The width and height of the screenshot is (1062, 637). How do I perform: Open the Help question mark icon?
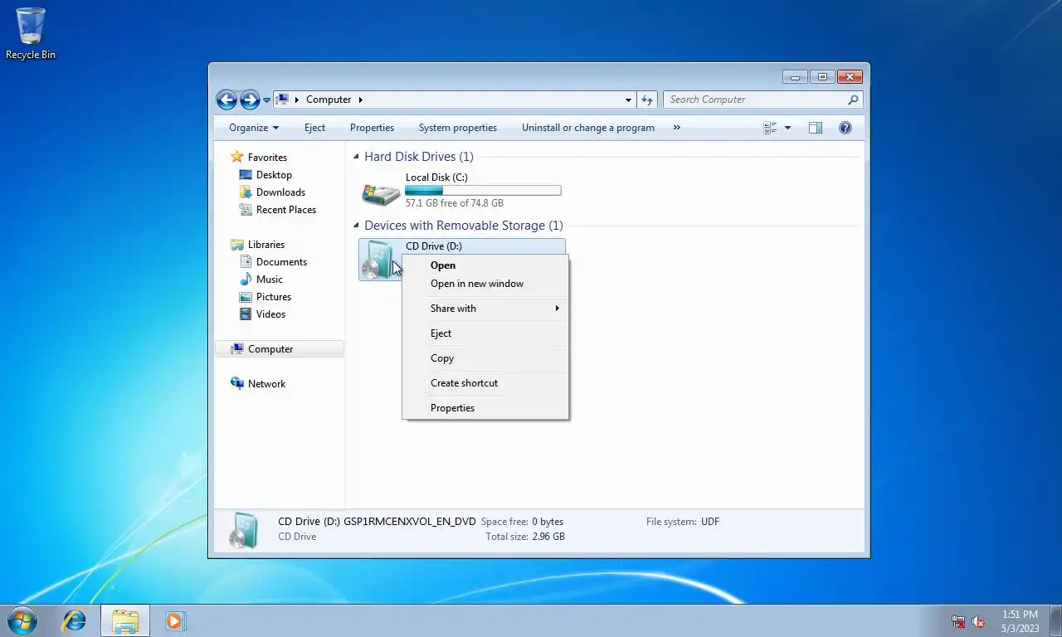click(x=845, y=128)
